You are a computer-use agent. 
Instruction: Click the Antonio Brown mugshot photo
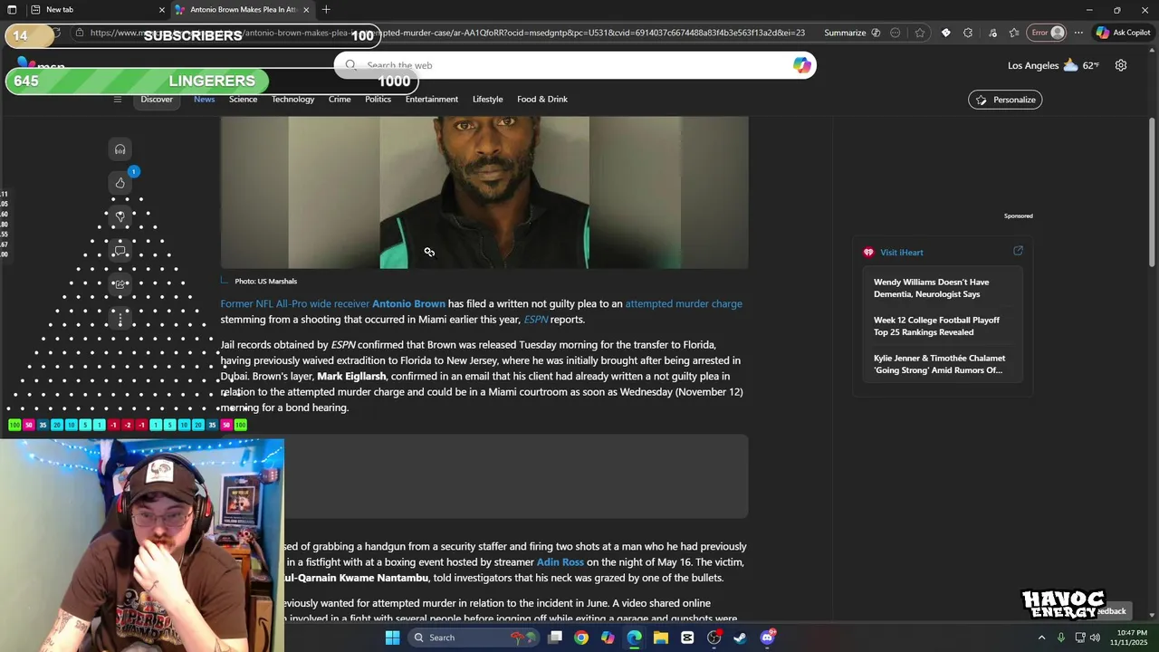[x=484, y=192]
